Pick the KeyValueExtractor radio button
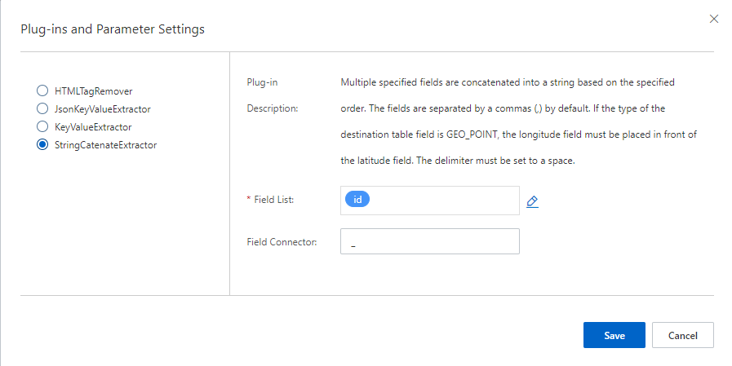Image resolution: width=732 pixels, height=366 pixels. (x=42, y=127)
